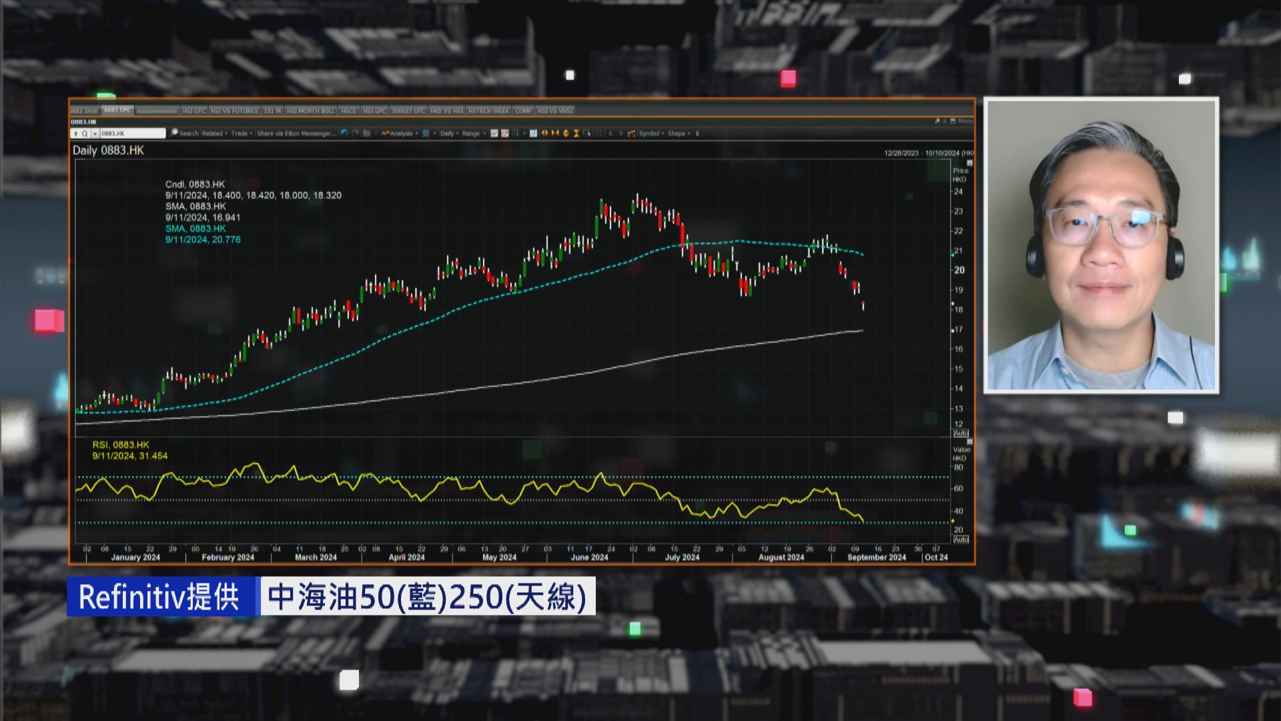Open the HSTECH WEEK tab
Viewport: 1281px width, 721px height.
pos(488,110)
